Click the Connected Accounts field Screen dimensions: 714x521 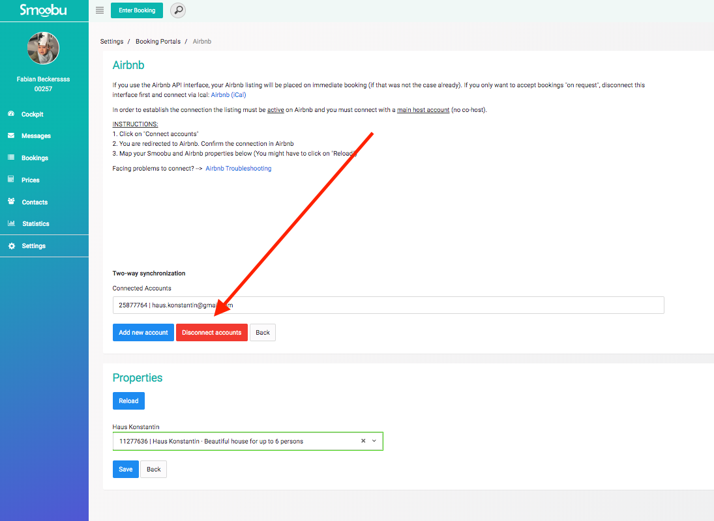point(389,305)
